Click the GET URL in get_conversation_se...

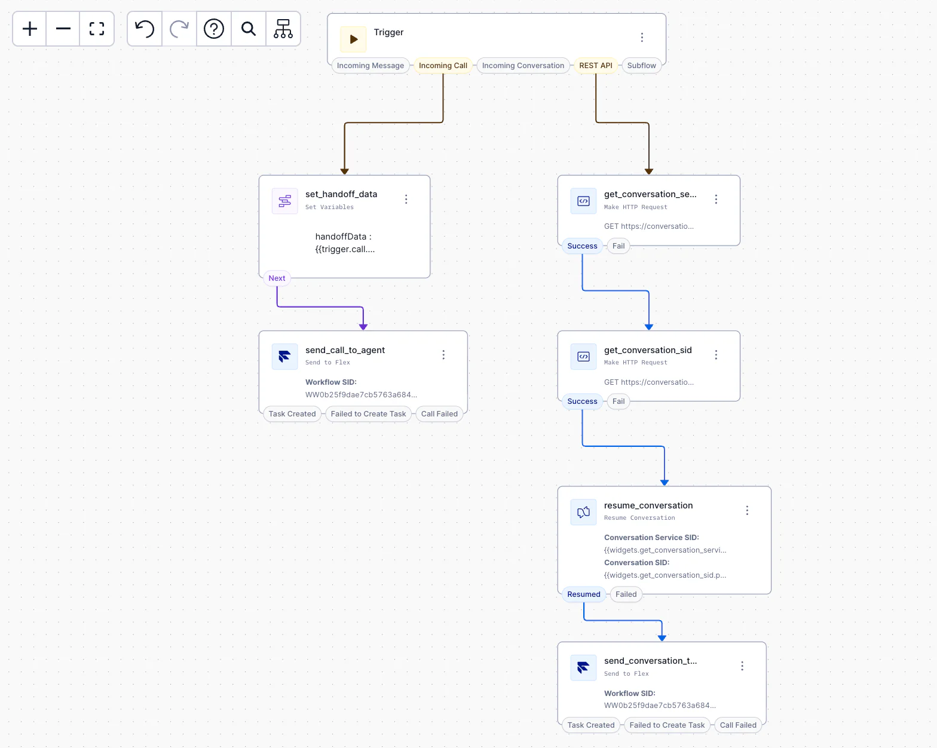(x=649, y=226)
